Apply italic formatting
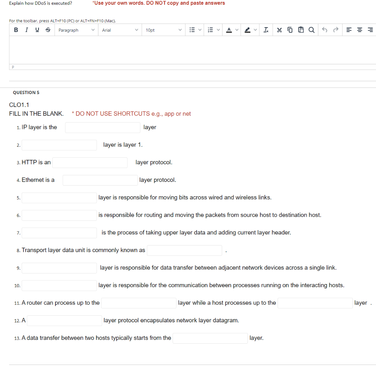The height and width of the screenshot is (369, 376). (26, 30)
